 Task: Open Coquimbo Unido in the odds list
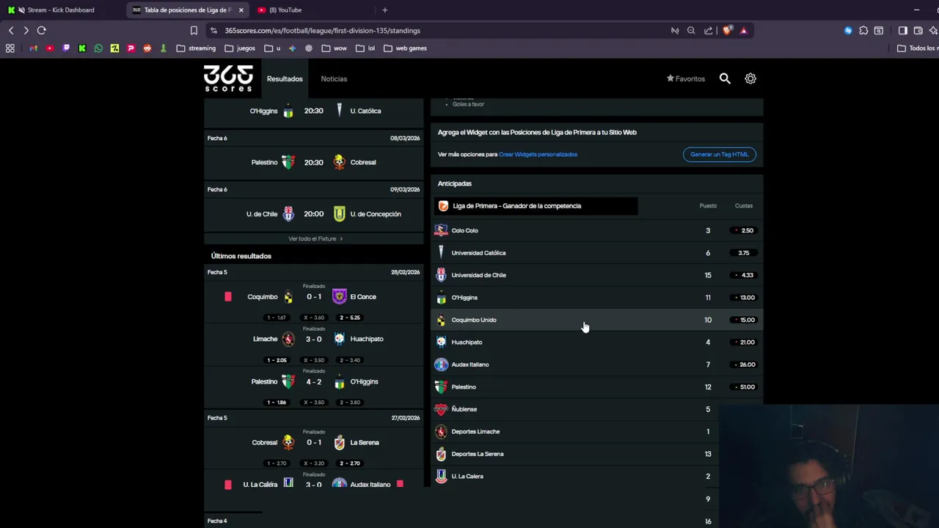[596, 320]
